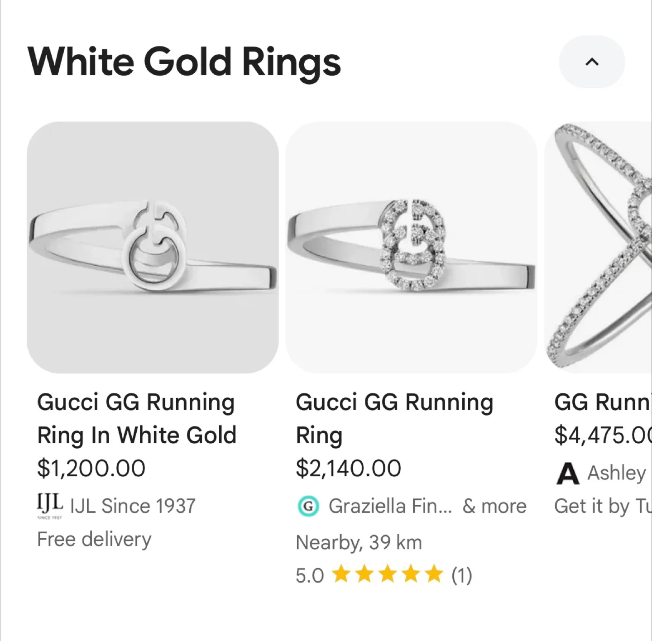Click the Free delivery label

point(94,539)
